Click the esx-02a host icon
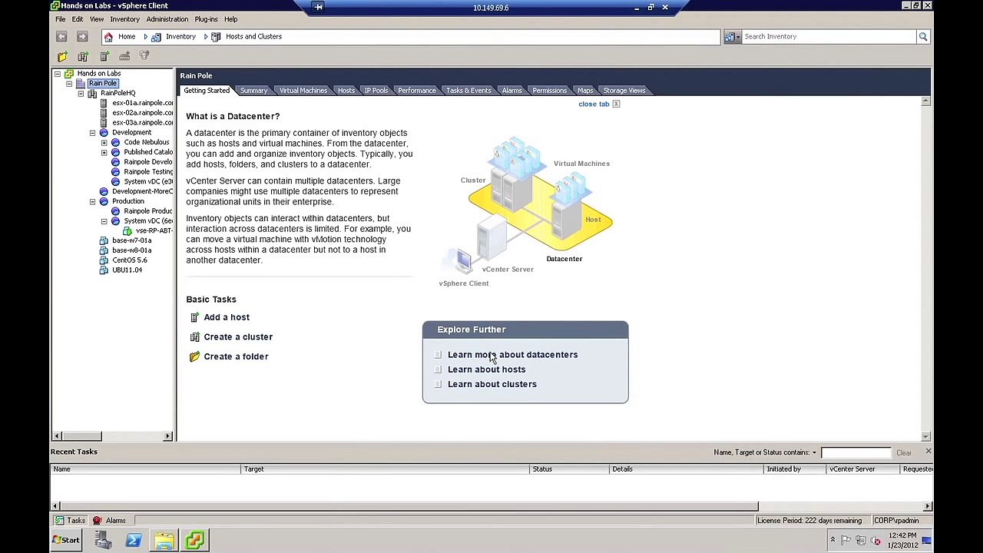983x553 pixels. pyautogui.click(x=104, y=113)
